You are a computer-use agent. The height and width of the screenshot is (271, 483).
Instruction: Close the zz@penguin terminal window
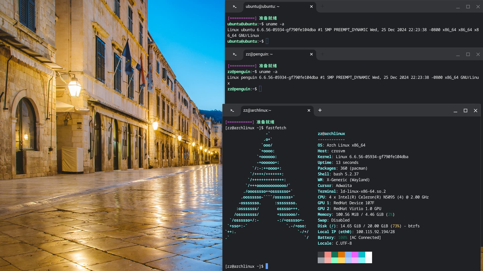tap(478, 54)
